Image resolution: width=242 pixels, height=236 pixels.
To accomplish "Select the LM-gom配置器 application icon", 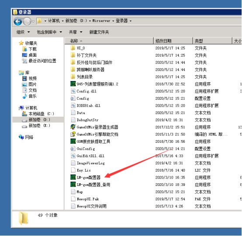I will 73,177.
